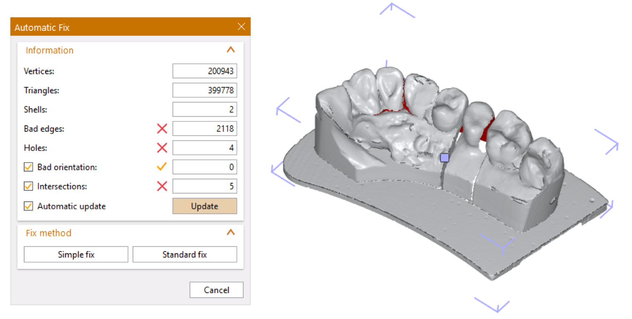
Task: Click the Automatic Fix title text
Action: point(42,28)
